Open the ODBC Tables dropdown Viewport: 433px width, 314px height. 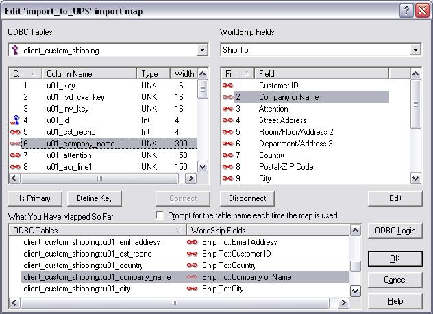[202, 50]
